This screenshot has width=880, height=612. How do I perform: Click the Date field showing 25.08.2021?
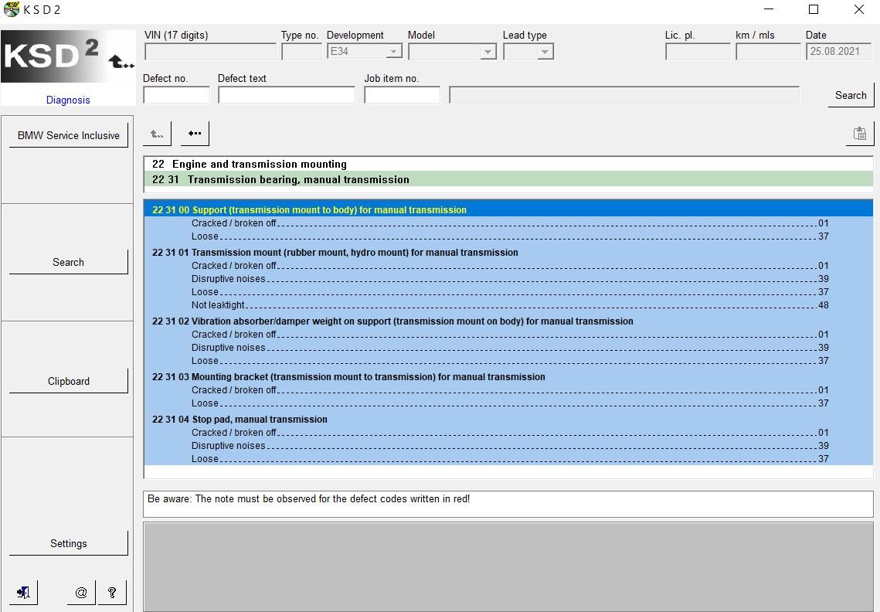tap(838, 52)
